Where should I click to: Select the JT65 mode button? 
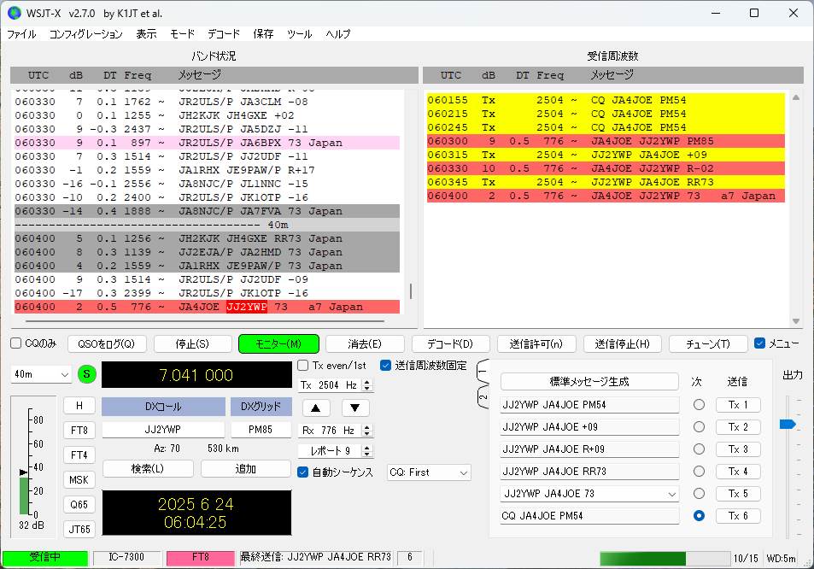pyautogui.click(x=79, y=529)
